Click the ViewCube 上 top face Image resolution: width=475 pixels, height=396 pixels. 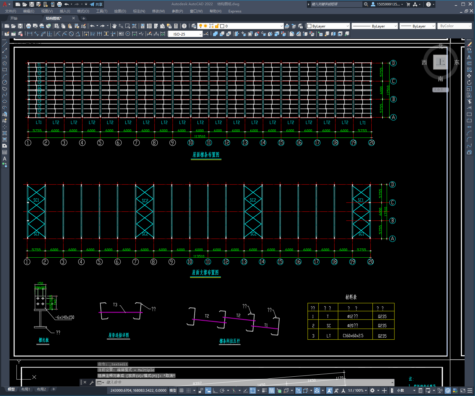pos(440,62)
